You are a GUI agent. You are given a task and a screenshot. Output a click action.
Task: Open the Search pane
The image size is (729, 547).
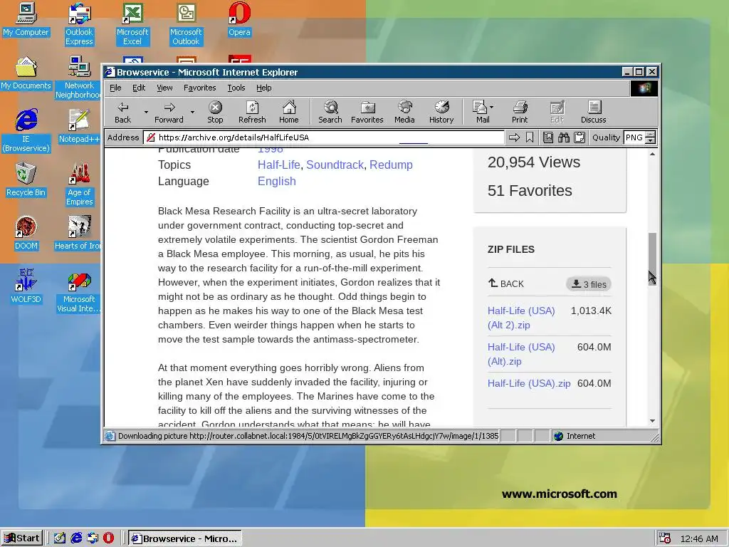click(330, 113)
